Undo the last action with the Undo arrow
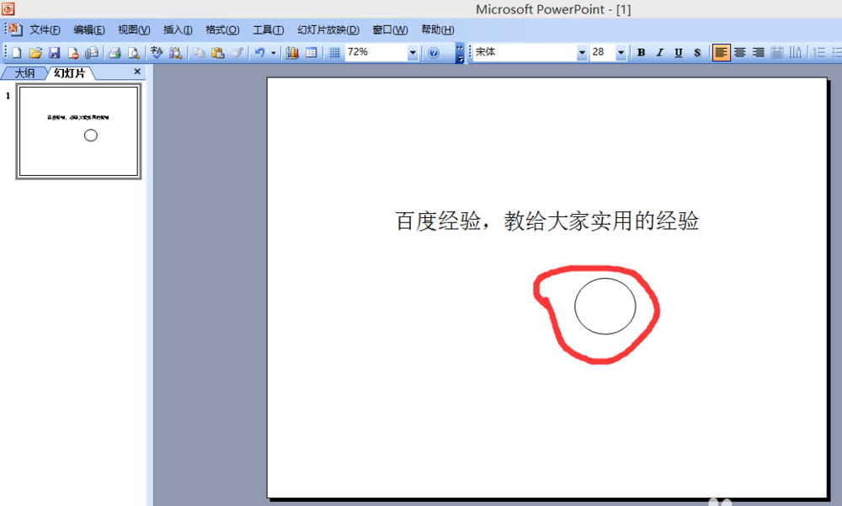The height and width of the screenshot is (506, 842). pyautogui.click(x=260, y=53)
